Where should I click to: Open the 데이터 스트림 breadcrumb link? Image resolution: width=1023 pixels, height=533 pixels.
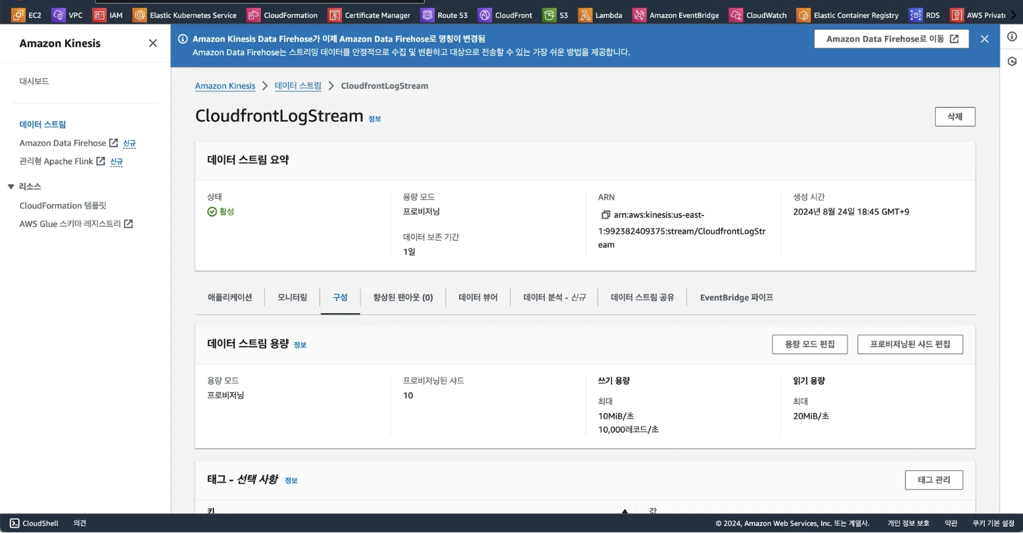pos(298,86)
